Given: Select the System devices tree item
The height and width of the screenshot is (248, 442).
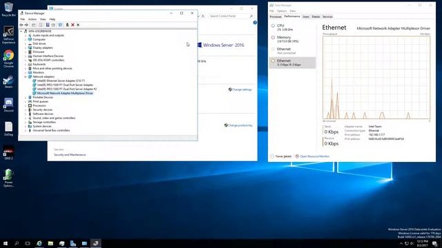Looking at the screenshot, I should tap(42, 127).
